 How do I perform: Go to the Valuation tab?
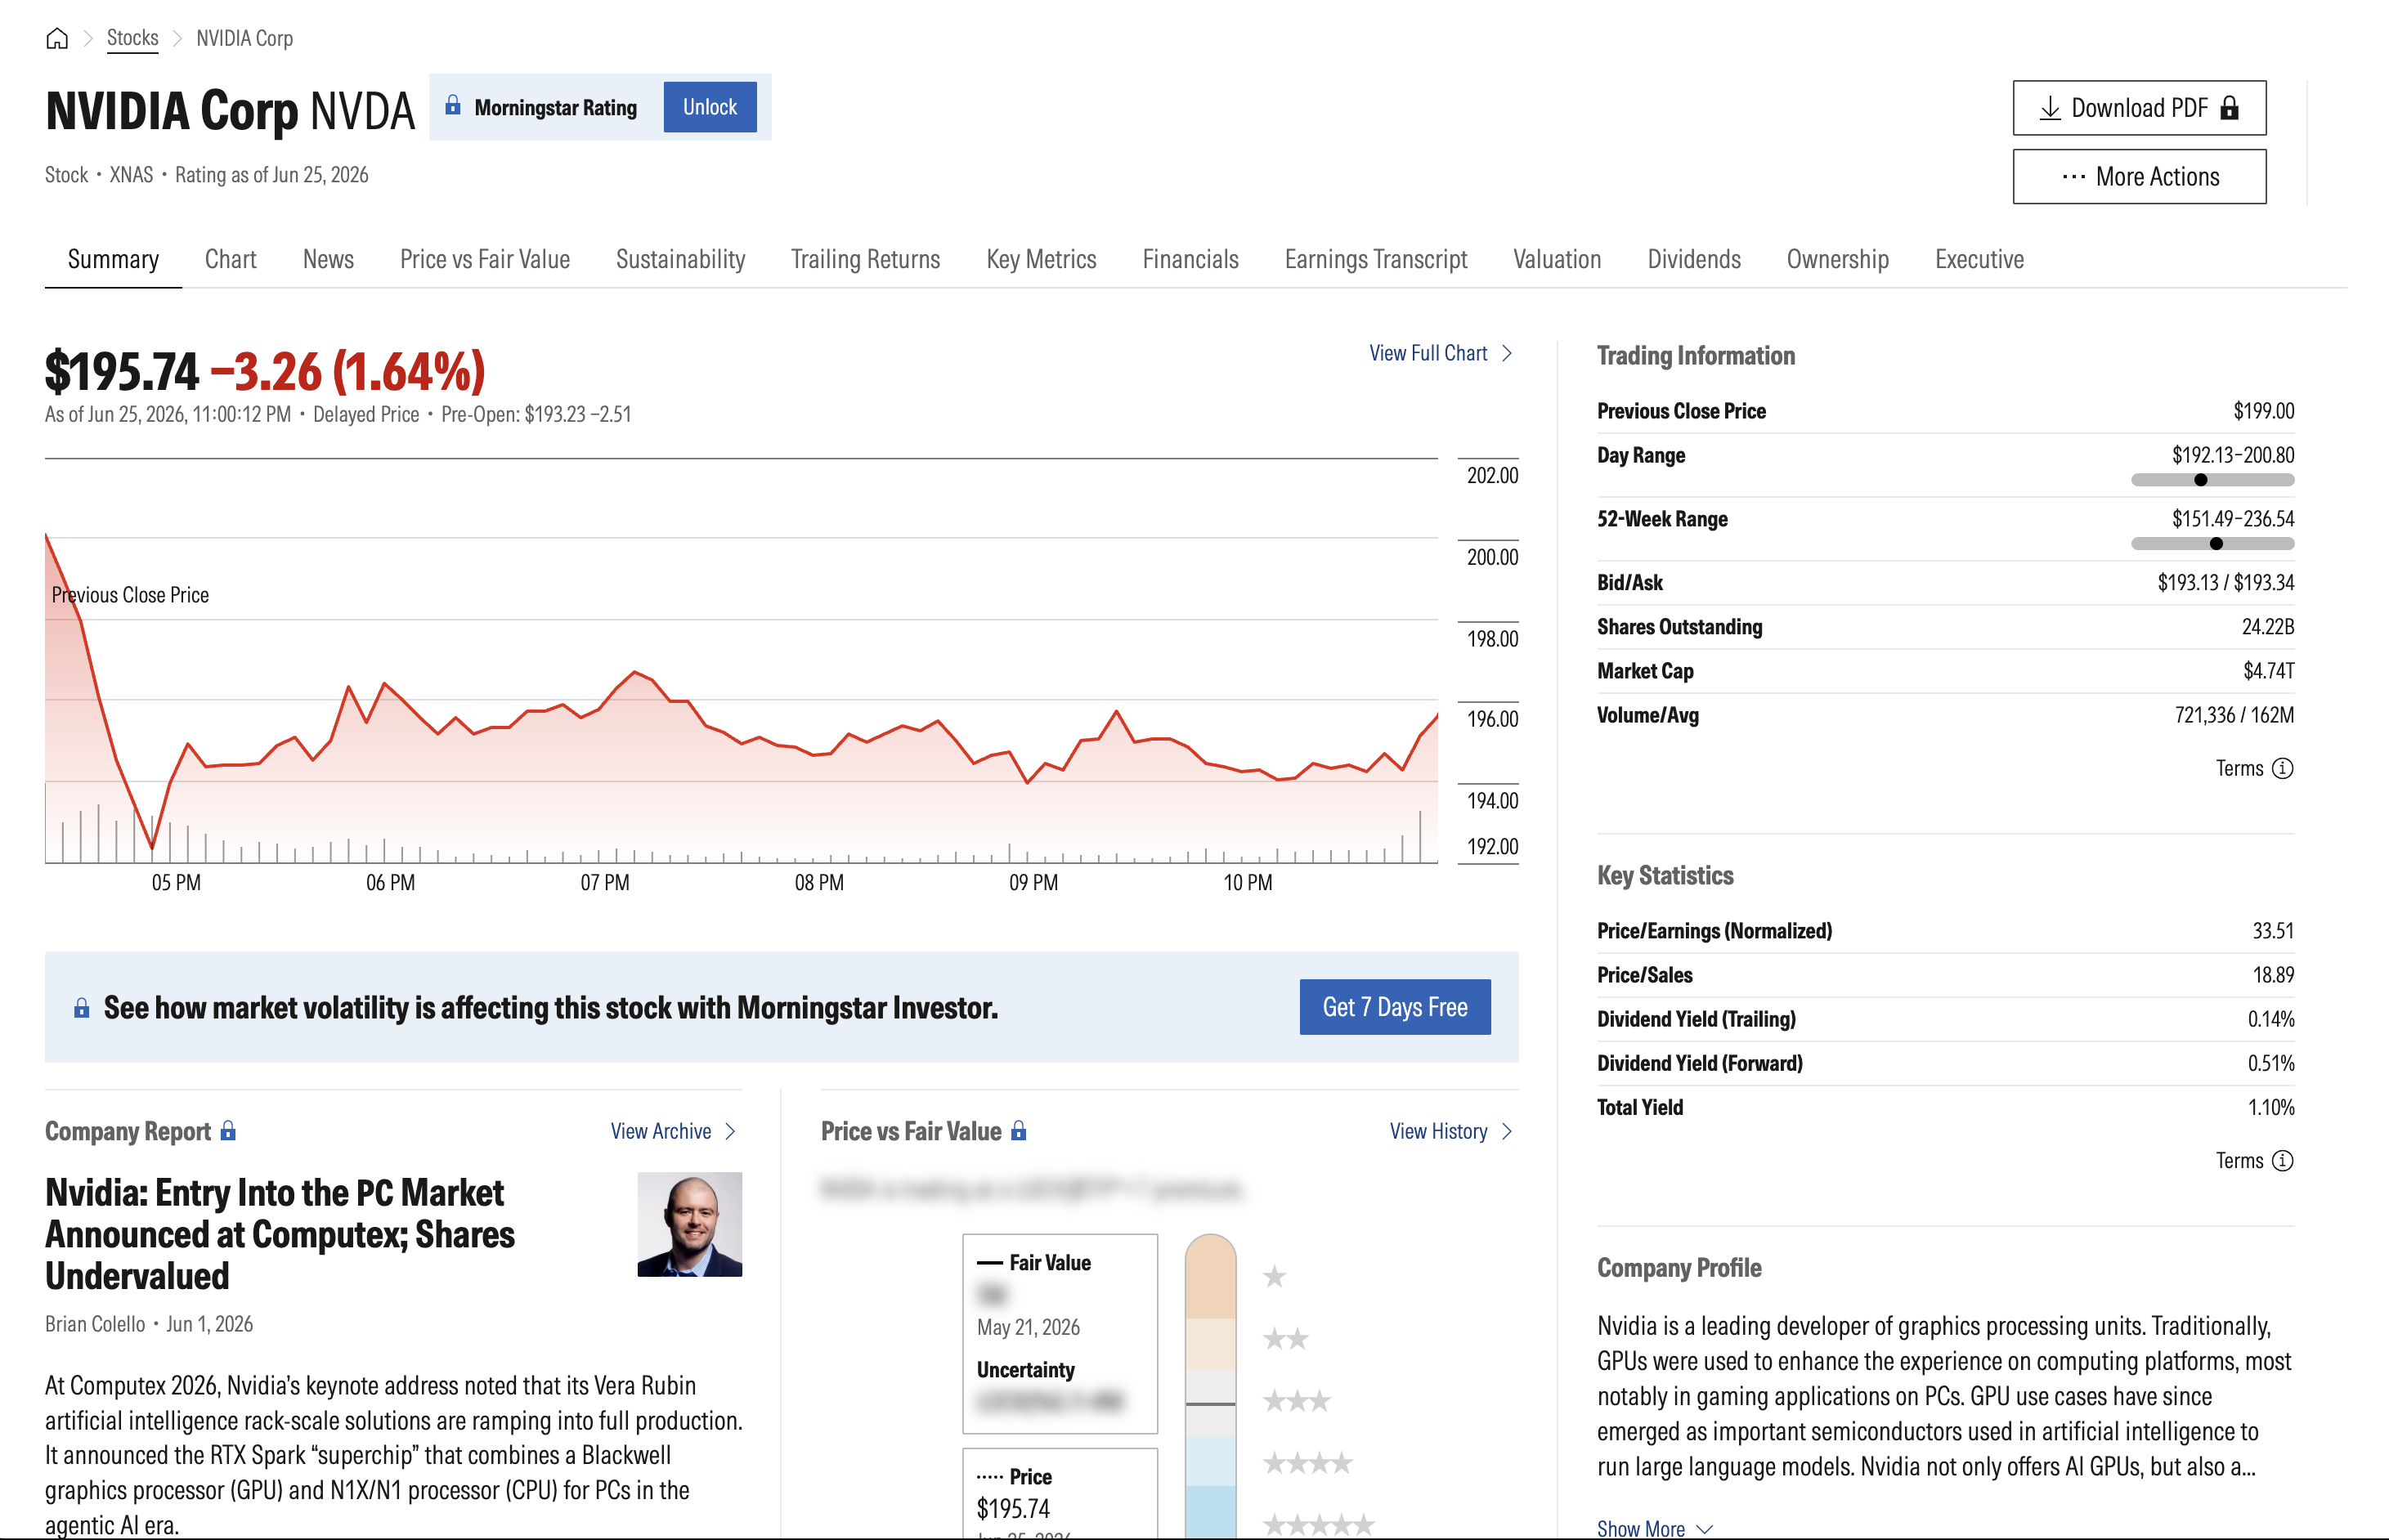click(1557, 260)
